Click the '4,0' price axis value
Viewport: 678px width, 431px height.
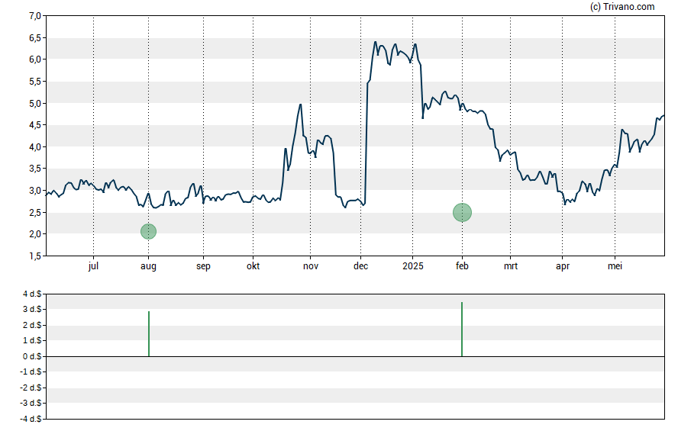pos(35,147)
